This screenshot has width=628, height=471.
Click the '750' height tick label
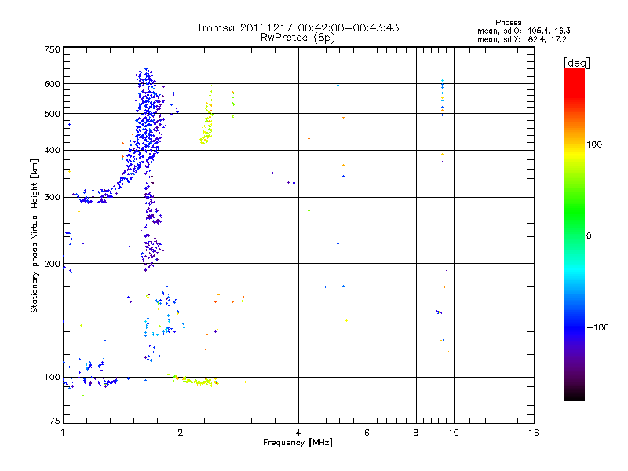tap(52, 49)
